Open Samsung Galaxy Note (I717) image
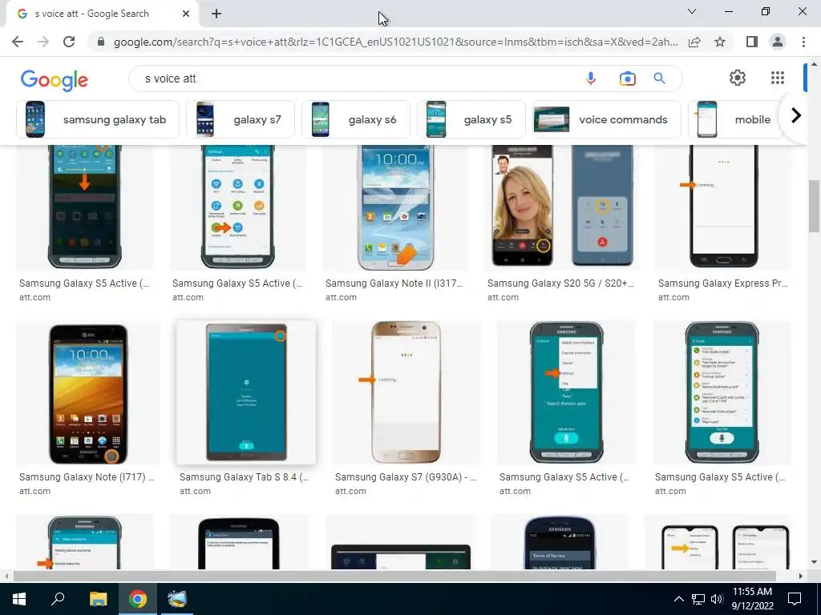 tap(88, 392)
